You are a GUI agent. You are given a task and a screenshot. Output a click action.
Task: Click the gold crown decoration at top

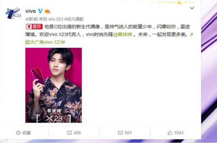click(179, 2)
